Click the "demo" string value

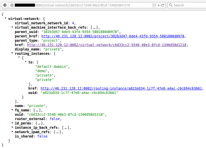[x=42, y=71]
